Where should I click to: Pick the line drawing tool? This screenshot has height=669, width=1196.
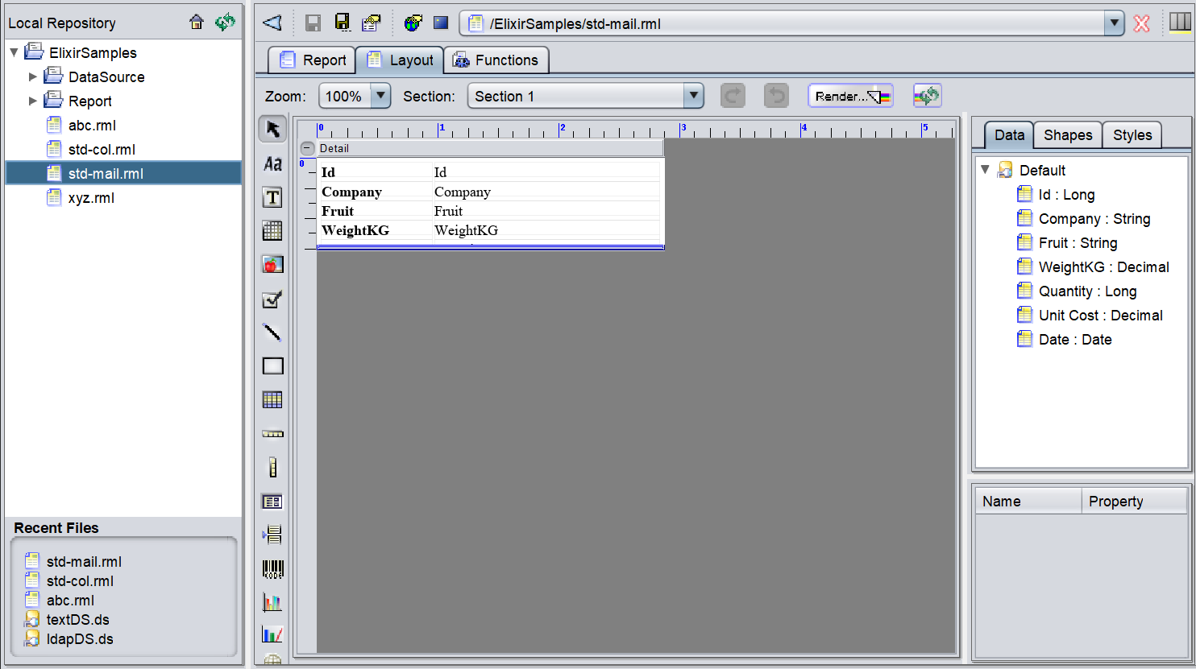(272, 332)
